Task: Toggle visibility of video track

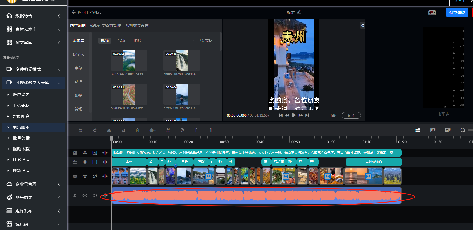Action: tap(85, 176)
